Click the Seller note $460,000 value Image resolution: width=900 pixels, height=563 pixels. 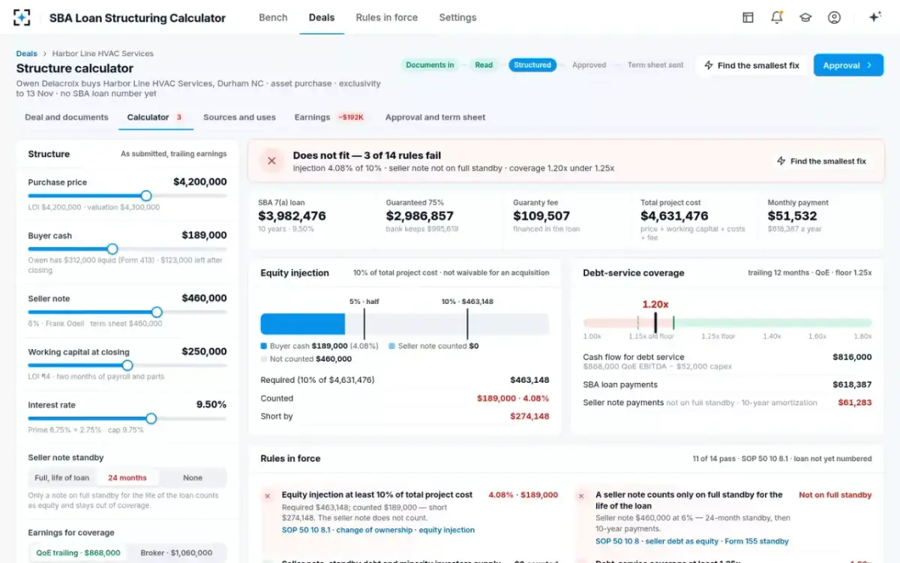tap(204, 298)
